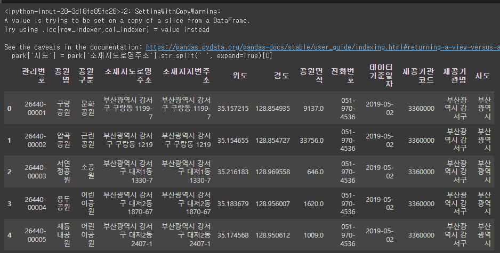Click longitude value 128.854727
500x253 pixels.
(272, 140)
